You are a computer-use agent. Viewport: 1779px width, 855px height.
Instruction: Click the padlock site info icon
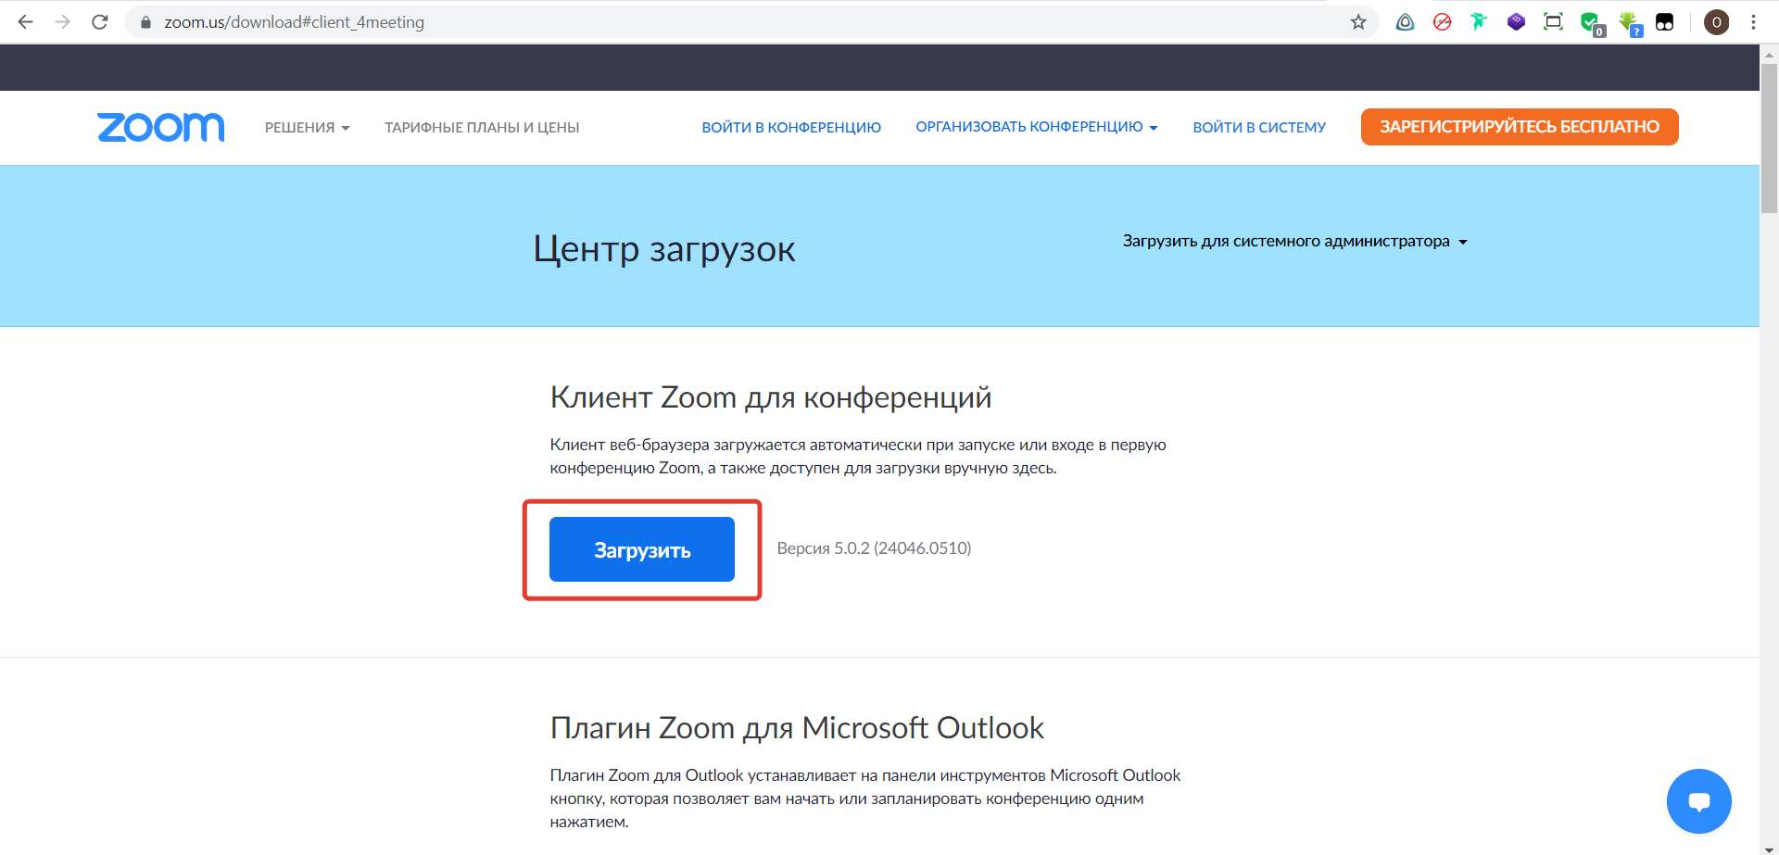[145, 22]
